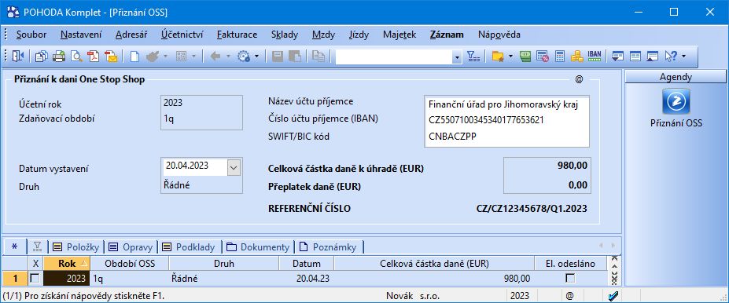Open print preview with magnifier icon
Viewport: 729px width, 303px height.
(76, 57)
